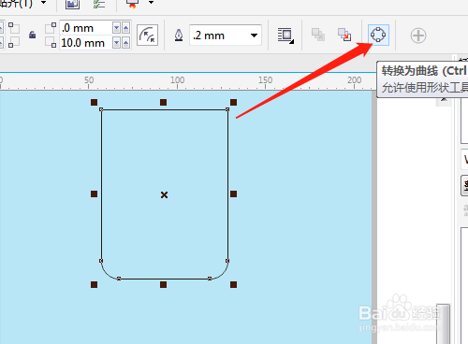Click the 10.0 mm corner radius field
Image resolution: width=468 pixels, height=344 pixels.
85,43
